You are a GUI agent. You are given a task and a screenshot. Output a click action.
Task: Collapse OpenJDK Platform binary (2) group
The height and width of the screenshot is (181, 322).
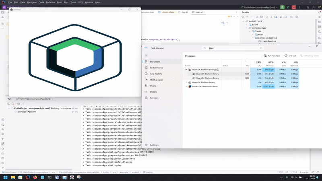click(x=186, y=70)
